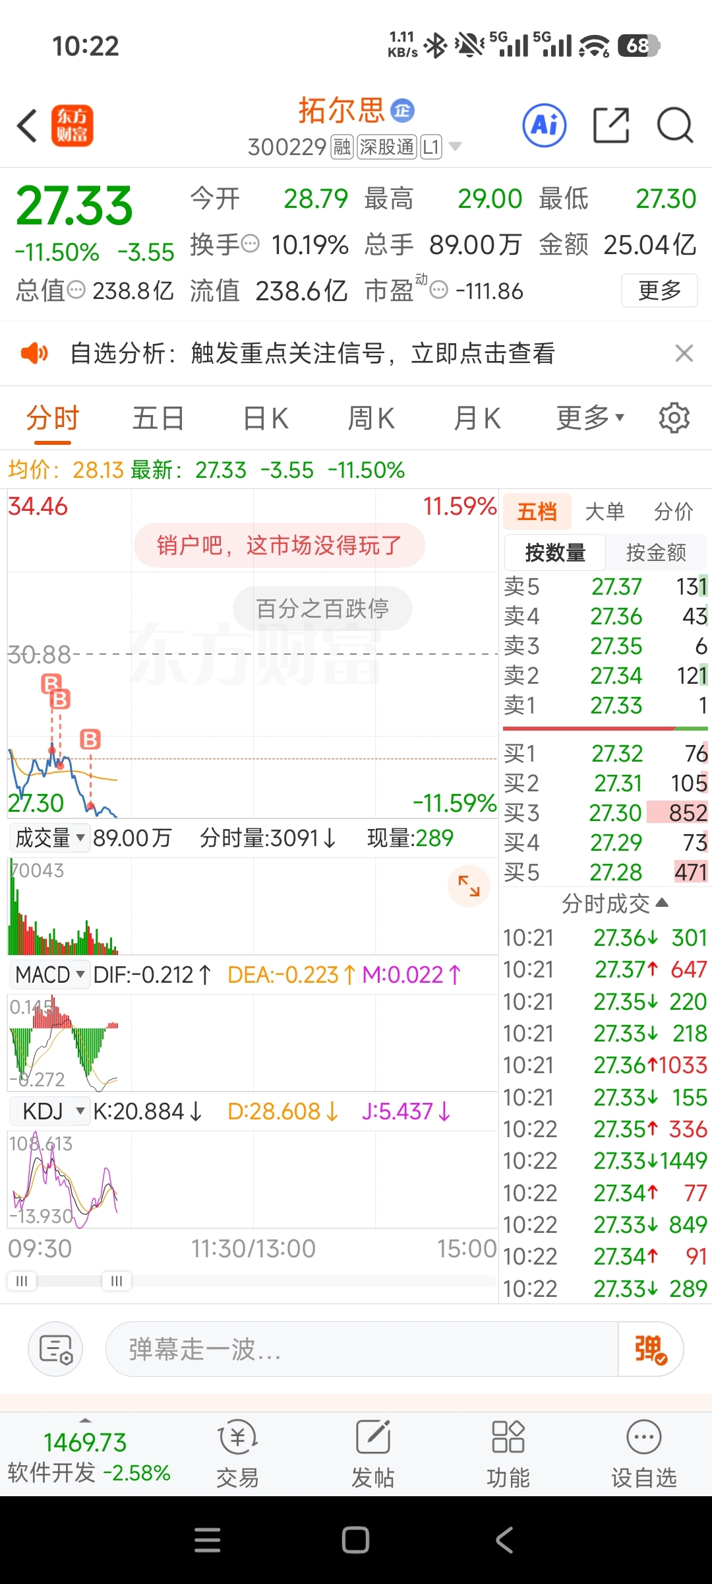Screen dimensions: 712x1584
Task: Tap the enterprise badge next to 拓尔思
Action: (402, 110)
